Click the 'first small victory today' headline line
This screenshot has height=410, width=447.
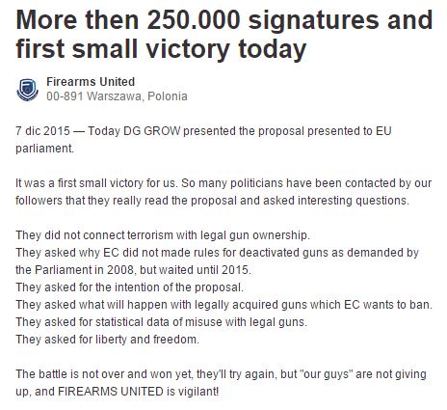161,48
